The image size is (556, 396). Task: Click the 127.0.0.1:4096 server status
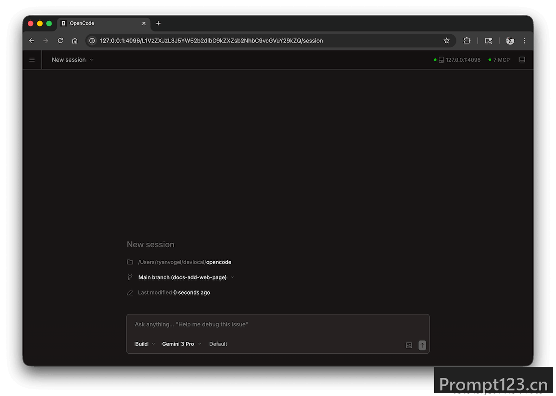[x=457, y=60]
